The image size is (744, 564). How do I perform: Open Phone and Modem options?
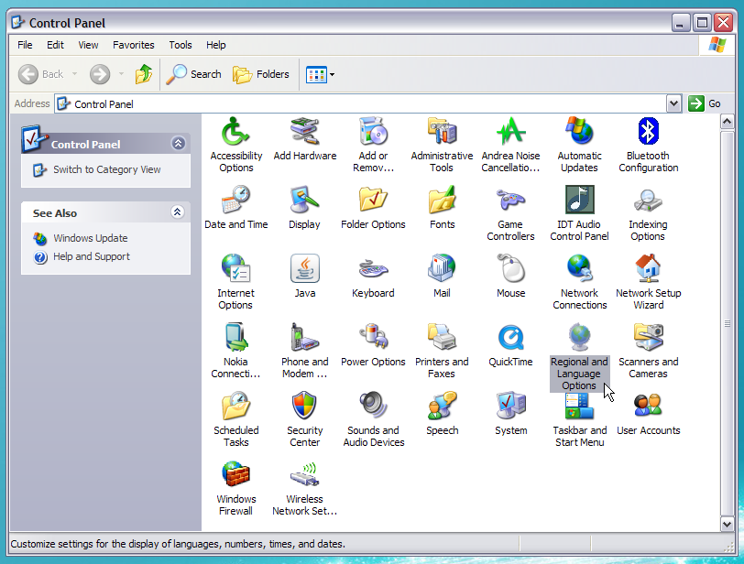304,338
